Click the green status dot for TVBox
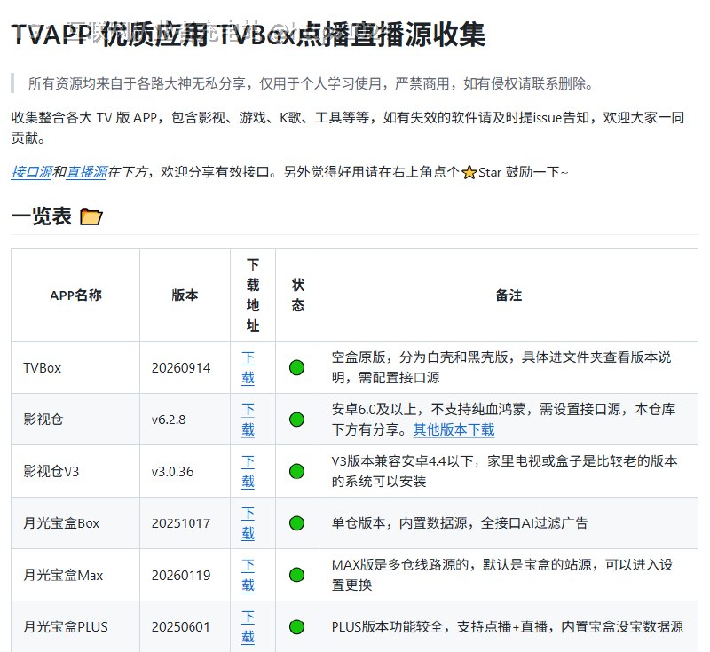 coord(296,368)
